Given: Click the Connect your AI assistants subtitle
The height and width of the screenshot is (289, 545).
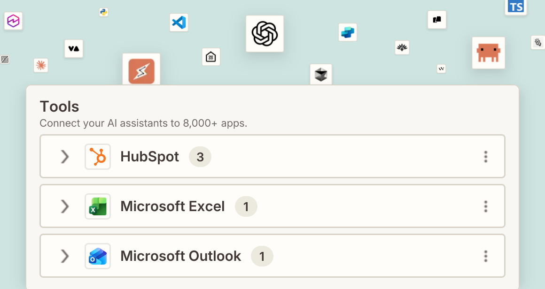Looking at the screenshot, I should point(143,123).
